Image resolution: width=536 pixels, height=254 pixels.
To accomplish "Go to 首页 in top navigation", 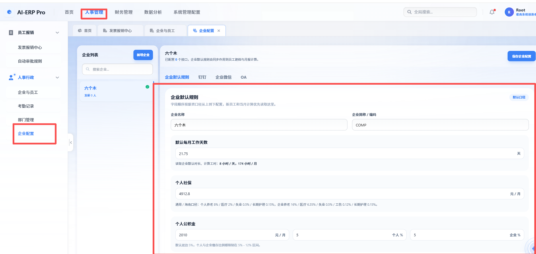I will coord(69,12).
